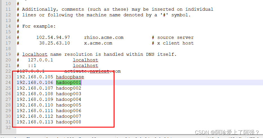Click the comment '# x client host'

coord(173,43)
